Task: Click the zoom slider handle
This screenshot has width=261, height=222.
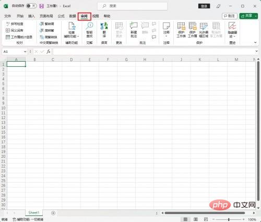Action: pos(229,219)
